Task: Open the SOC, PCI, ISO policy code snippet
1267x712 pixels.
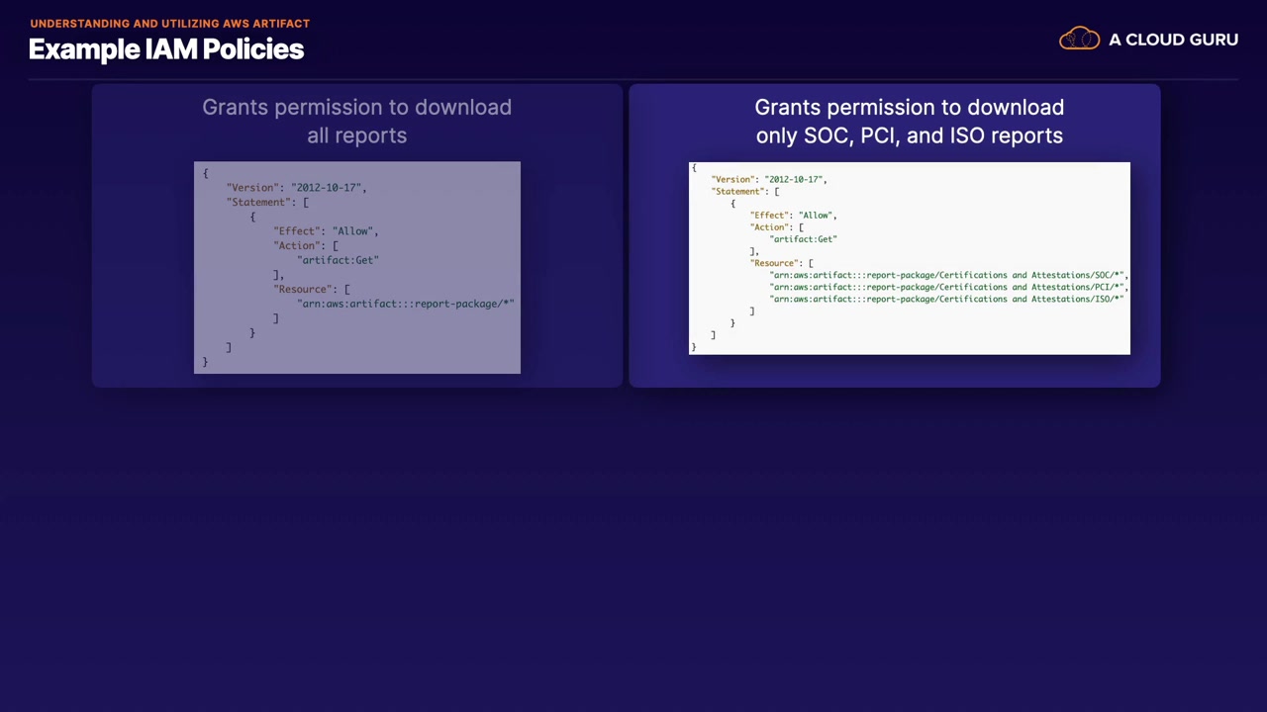Action: 909,258
